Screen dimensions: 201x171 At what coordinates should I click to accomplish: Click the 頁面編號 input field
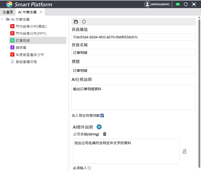[x=133, y=37]
